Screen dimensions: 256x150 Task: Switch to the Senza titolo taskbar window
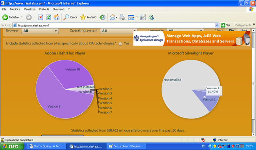click(x=126, y=146)
